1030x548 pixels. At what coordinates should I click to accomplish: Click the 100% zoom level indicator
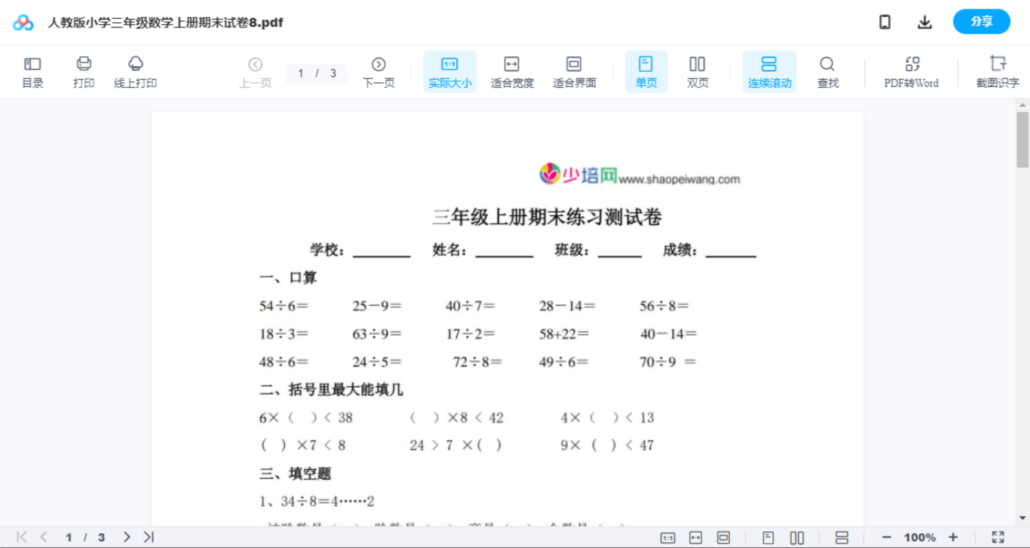coord(920,537)
